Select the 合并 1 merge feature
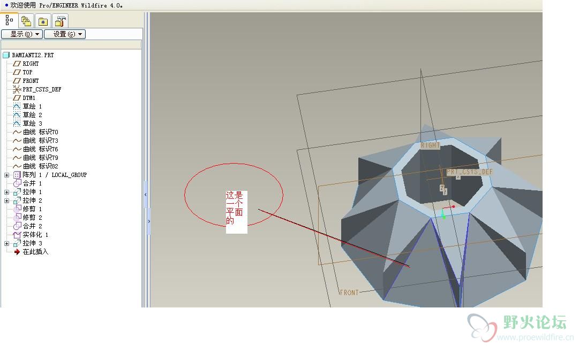Viewport: 579px width, 347px height. [32, 183]
